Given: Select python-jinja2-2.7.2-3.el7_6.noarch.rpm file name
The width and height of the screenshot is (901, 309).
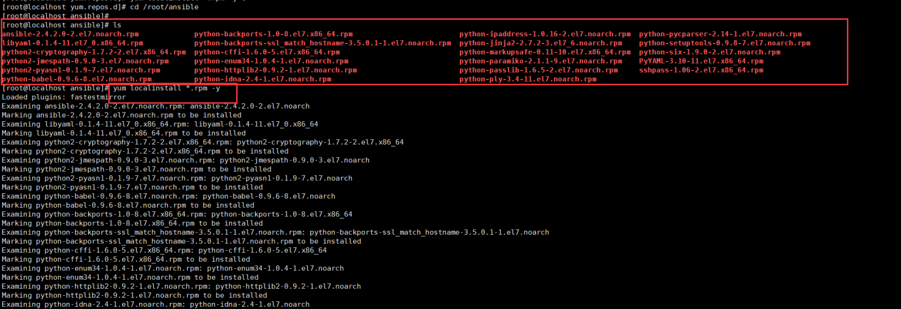Looking at the screenshot, I should [540, 43].
